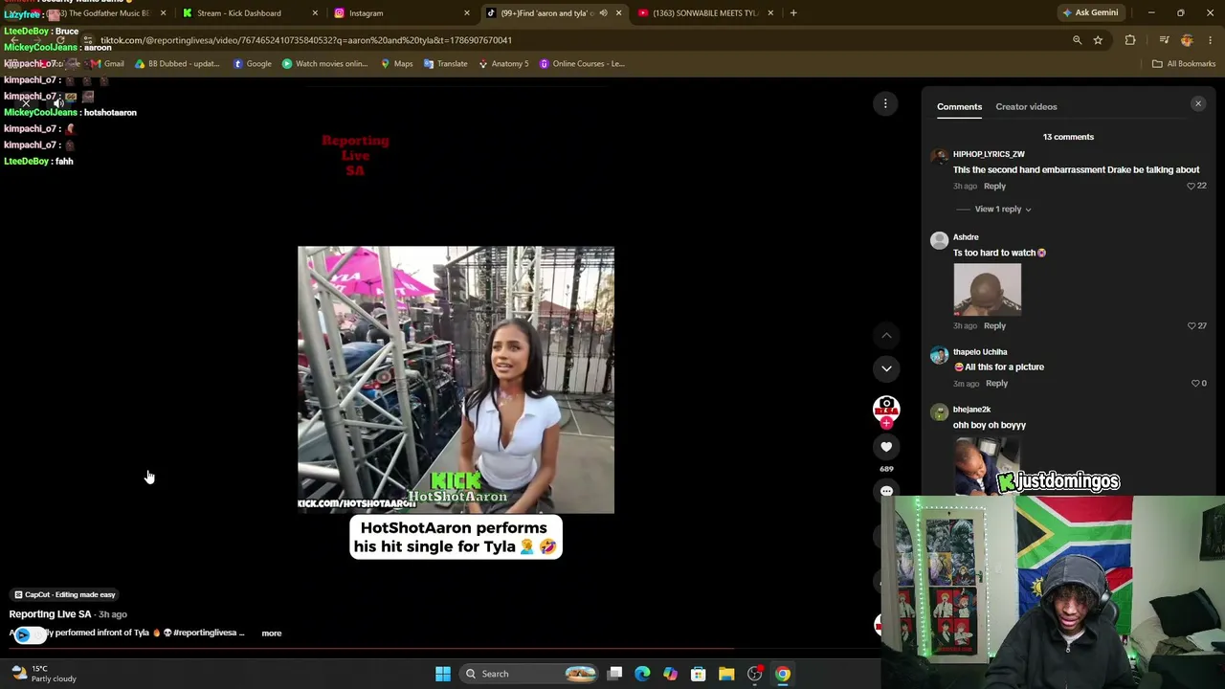
Task: Open the CapCut 'Editing made easy' tag
Action: click(x=64, y=594)
